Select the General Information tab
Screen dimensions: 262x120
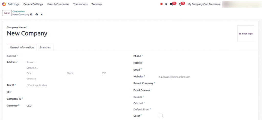pyautogui.click(x=22, y=47)
